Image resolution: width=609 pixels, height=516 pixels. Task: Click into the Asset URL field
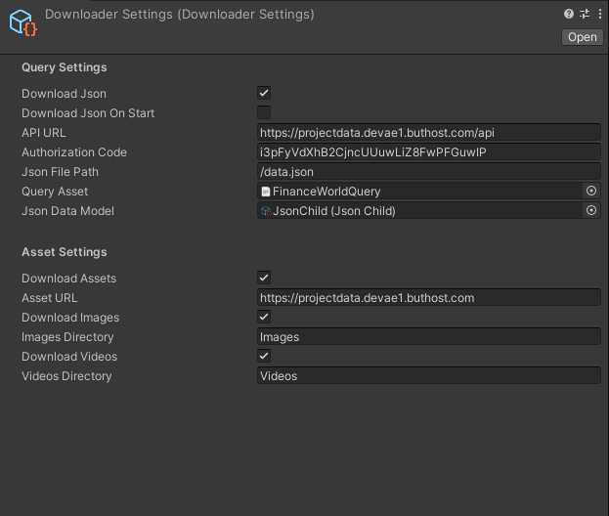pos(428,298)
